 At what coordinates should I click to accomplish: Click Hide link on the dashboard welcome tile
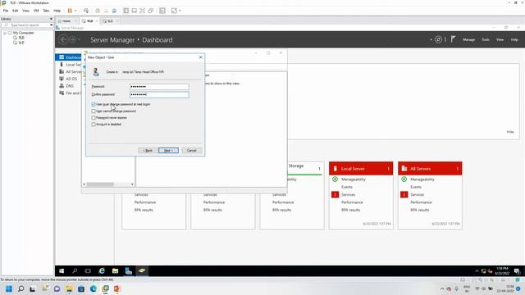pyautogui.click(x=510, y=132)
